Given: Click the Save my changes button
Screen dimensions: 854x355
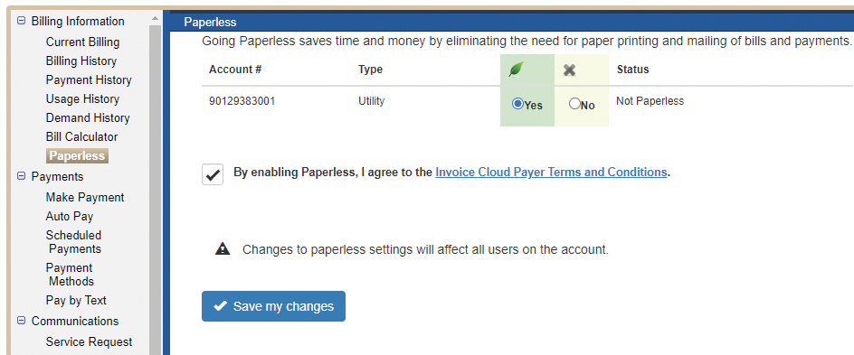Looking at the screenshot, I should [273, 306].
